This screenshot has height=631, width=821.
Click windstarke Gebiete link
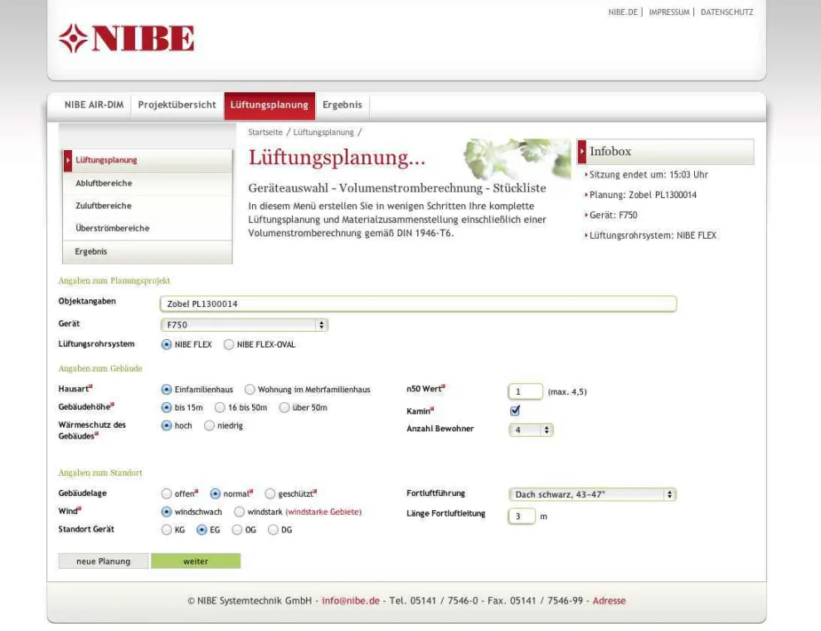point(323,512)
